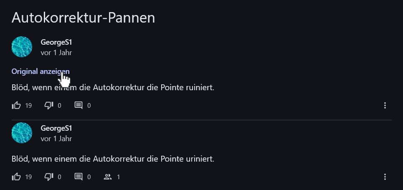The width and height of the screenshot is (403, 190).
Task: Click the comment text ending in "Pointe ruiniert."
Action: [x=113, y=88]
